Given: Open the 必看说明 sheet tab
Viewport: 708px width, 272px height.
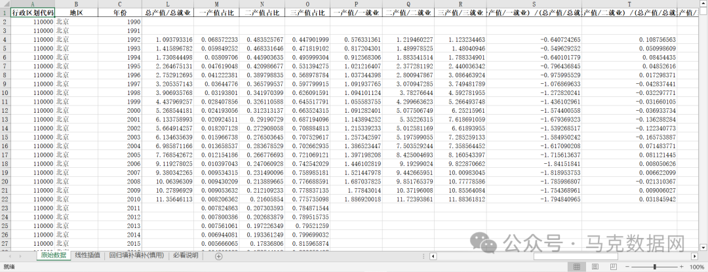Looking at the screenshot, I should [186, 256].
